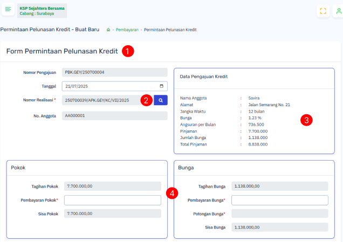
Task: Click the Nomor Pengajuan field
Action: point(115,72)
